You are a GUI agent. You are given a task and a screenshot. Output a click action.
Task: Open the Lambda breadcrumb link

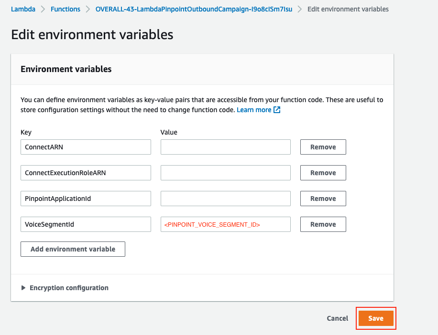[23, 9]
